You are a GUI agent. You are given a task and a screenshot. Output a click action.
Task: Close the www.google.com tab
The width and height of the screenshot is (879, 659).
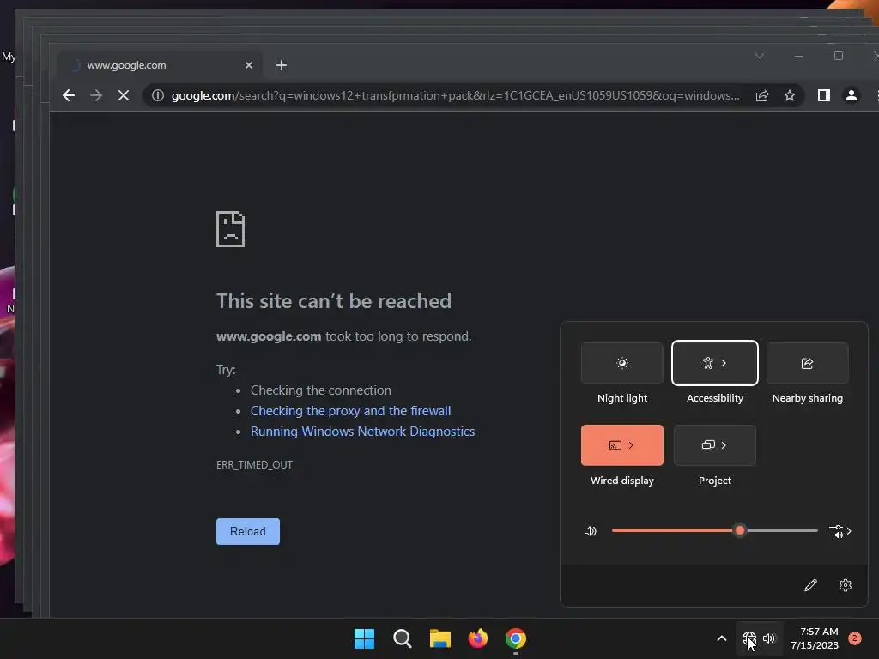pyautogui.click(x=249, y=65)
